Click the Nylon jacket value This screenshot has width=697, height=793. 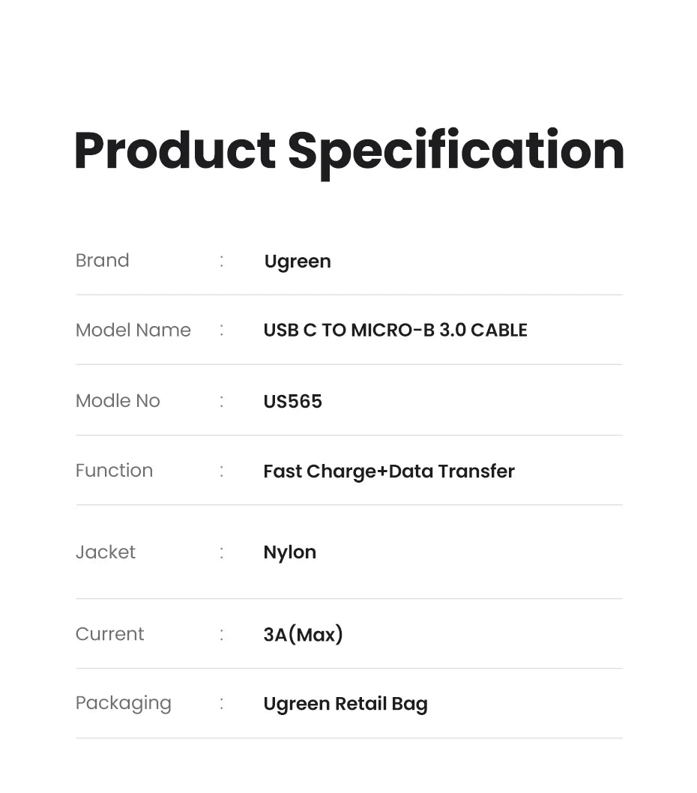pos(289,552)
